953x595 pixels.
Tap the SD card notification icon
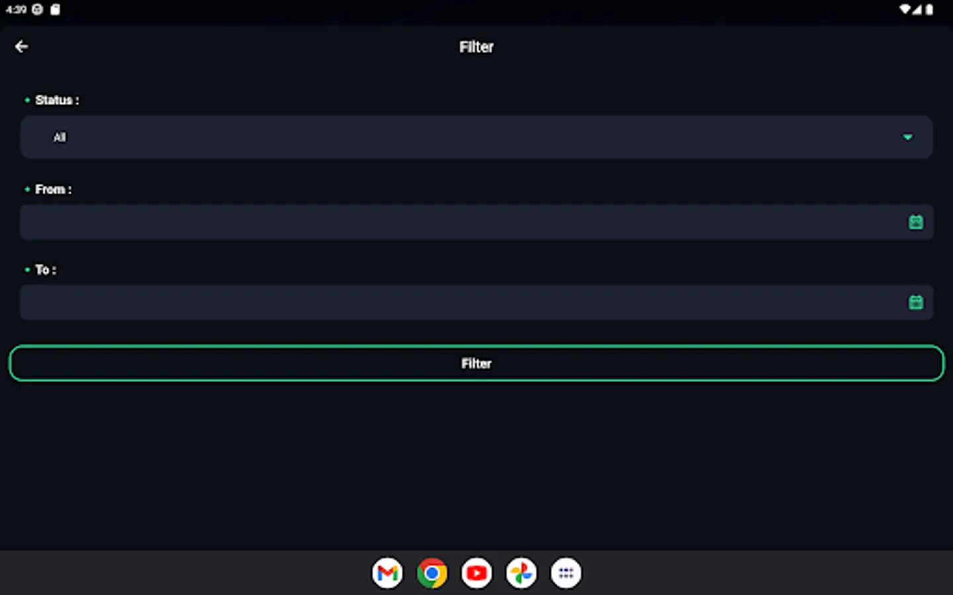click(x=55, y=9)
